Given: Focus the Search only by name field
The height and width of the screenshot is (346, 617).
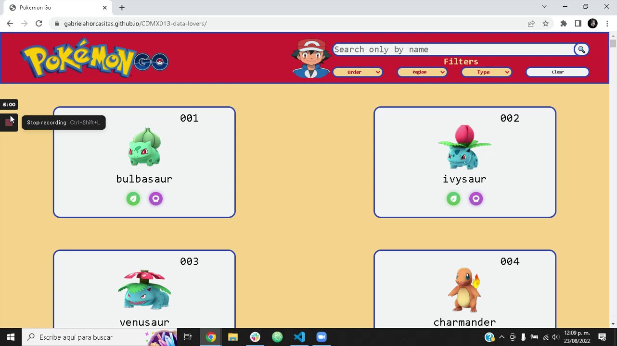Looking at the screenshot, I should coord(453,49).
